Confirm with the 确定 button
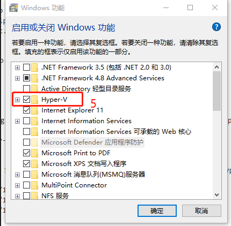The width and height of the screenshot is (231, 226). (157, 211)
